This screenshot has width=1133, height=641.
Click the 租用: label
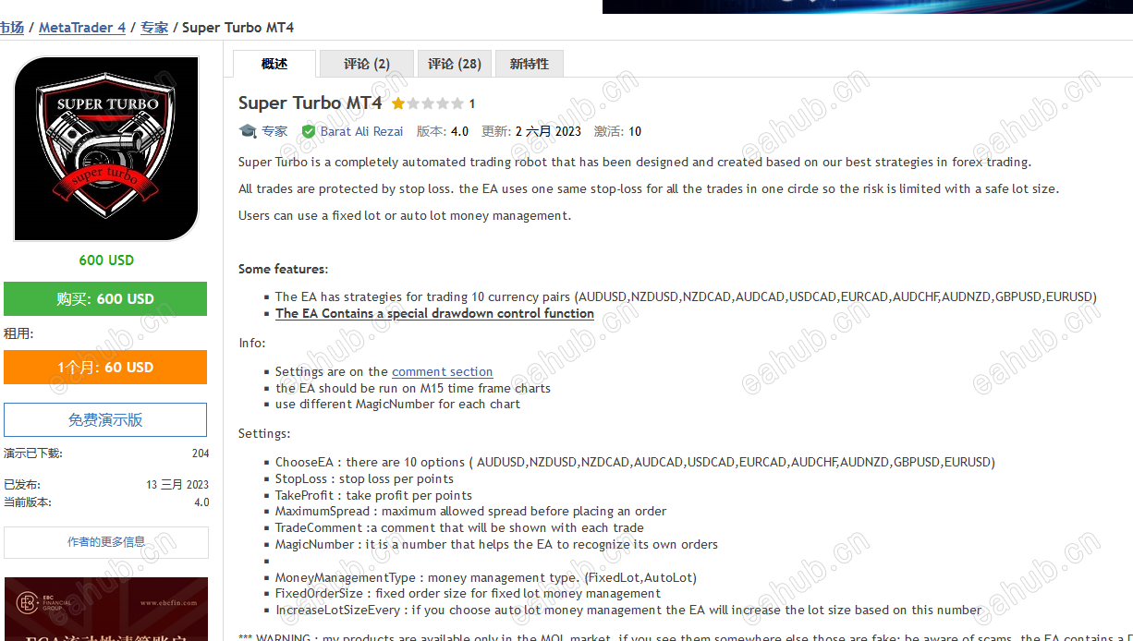pos(18,333)
